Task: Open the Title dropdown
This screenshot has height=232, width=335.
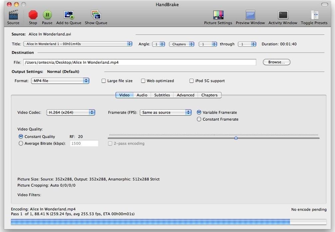Action: point(78,44)
